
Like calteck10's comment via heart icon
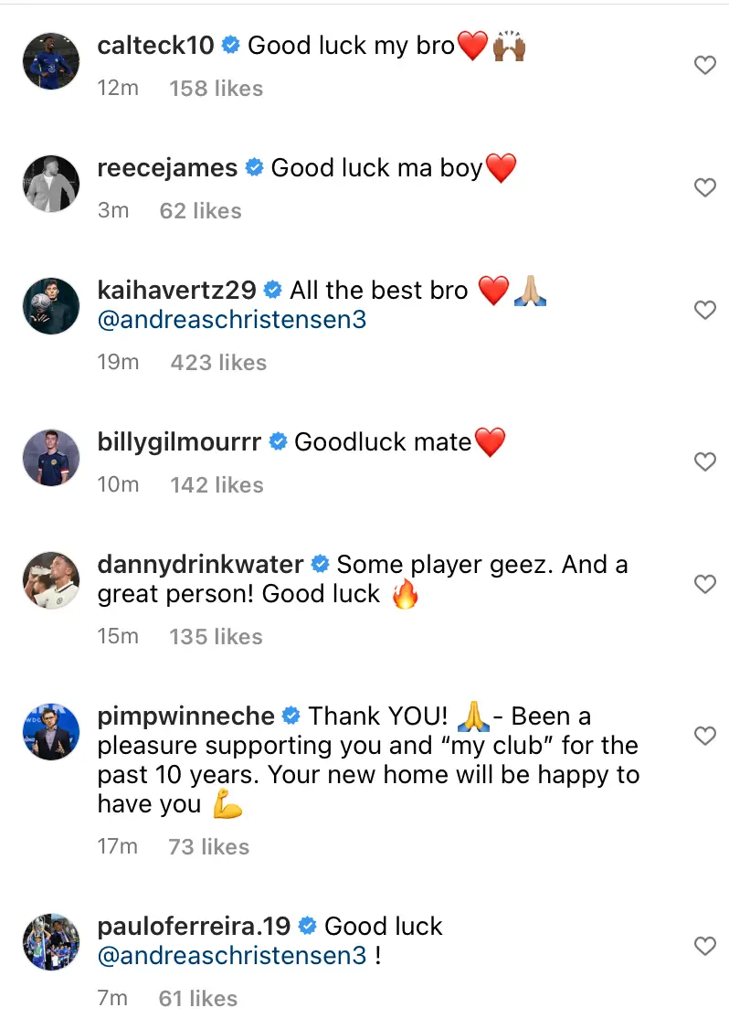click(x=704, y=65)
